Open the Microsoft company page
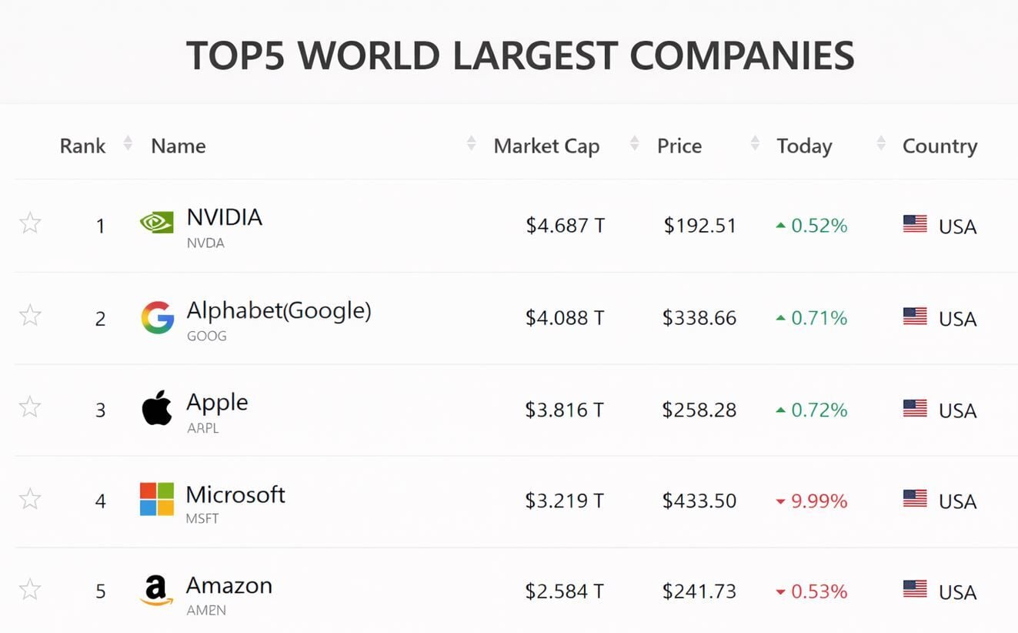 [x=235, y=494]
